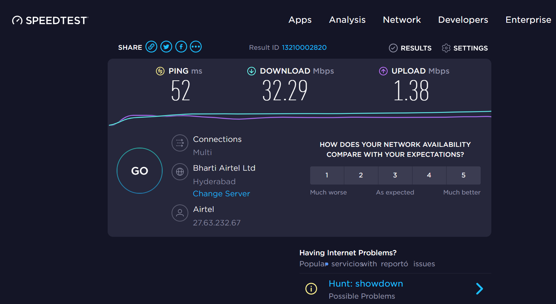The image size is (556, 304).
Task: Open the Settings gear button
Action: (465, 48)
